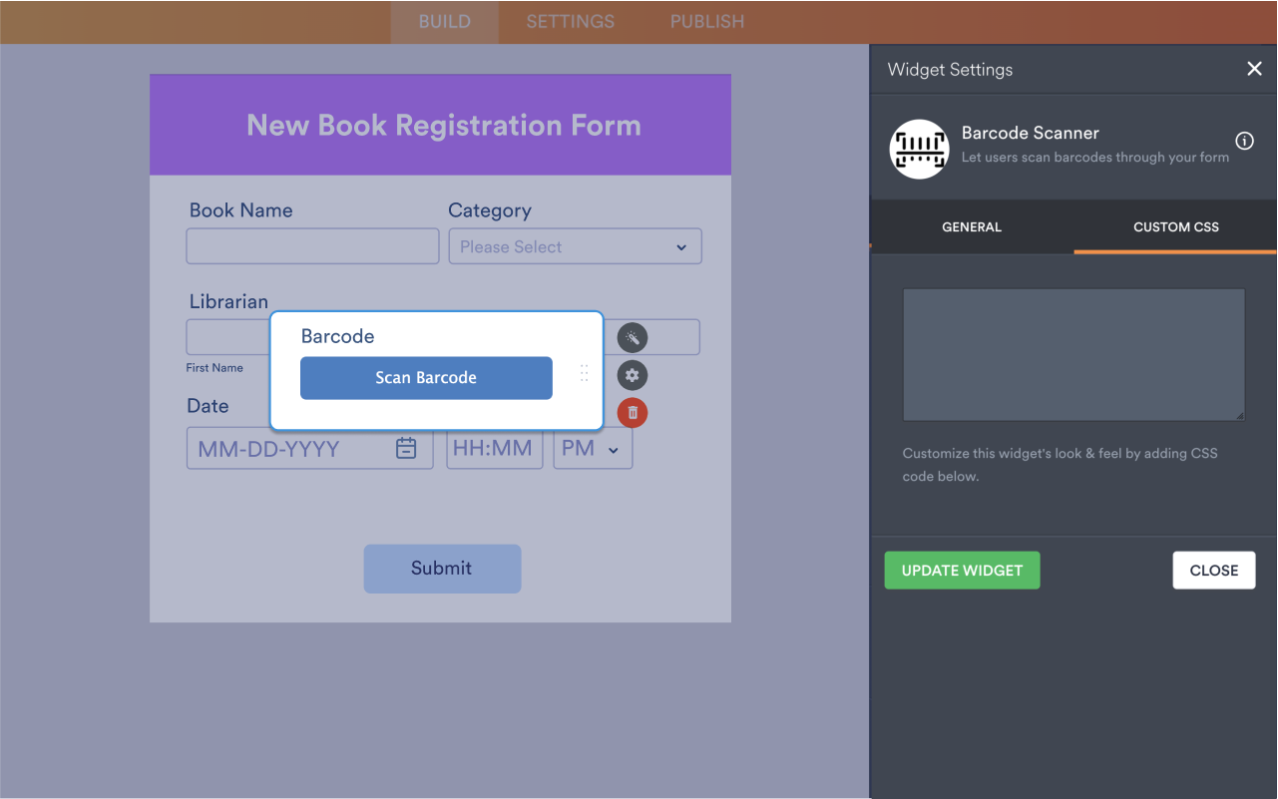
Task: Delete the Barcode field via trash icon
Action: (633, 412)
